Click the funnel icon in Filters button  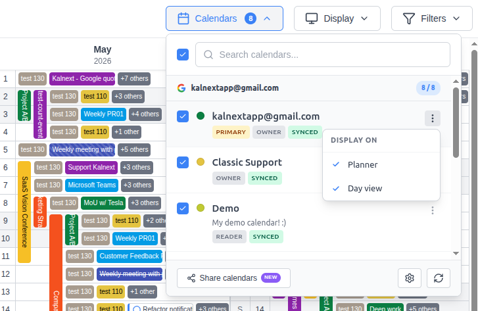click(x=409, y=18)
